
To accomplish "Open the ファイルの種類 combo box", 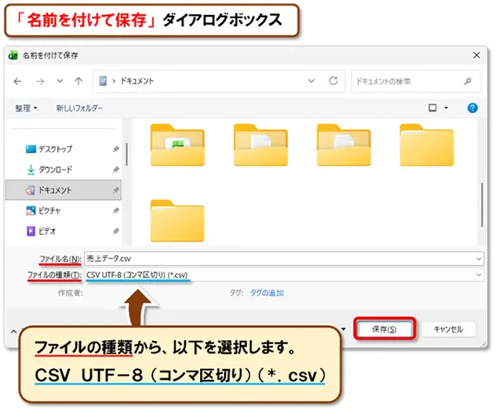I will pyautogui.click(x=284, y=275).
